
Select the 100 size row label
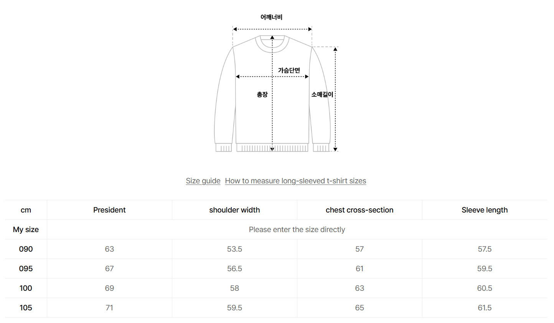pos(26,288)
